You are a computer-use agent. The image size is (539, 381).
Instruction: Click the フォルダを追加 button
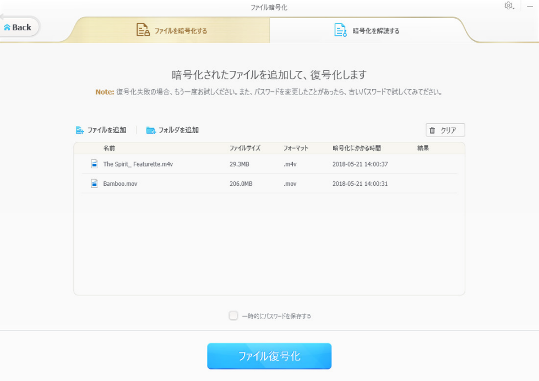click(x=172, y=130)
